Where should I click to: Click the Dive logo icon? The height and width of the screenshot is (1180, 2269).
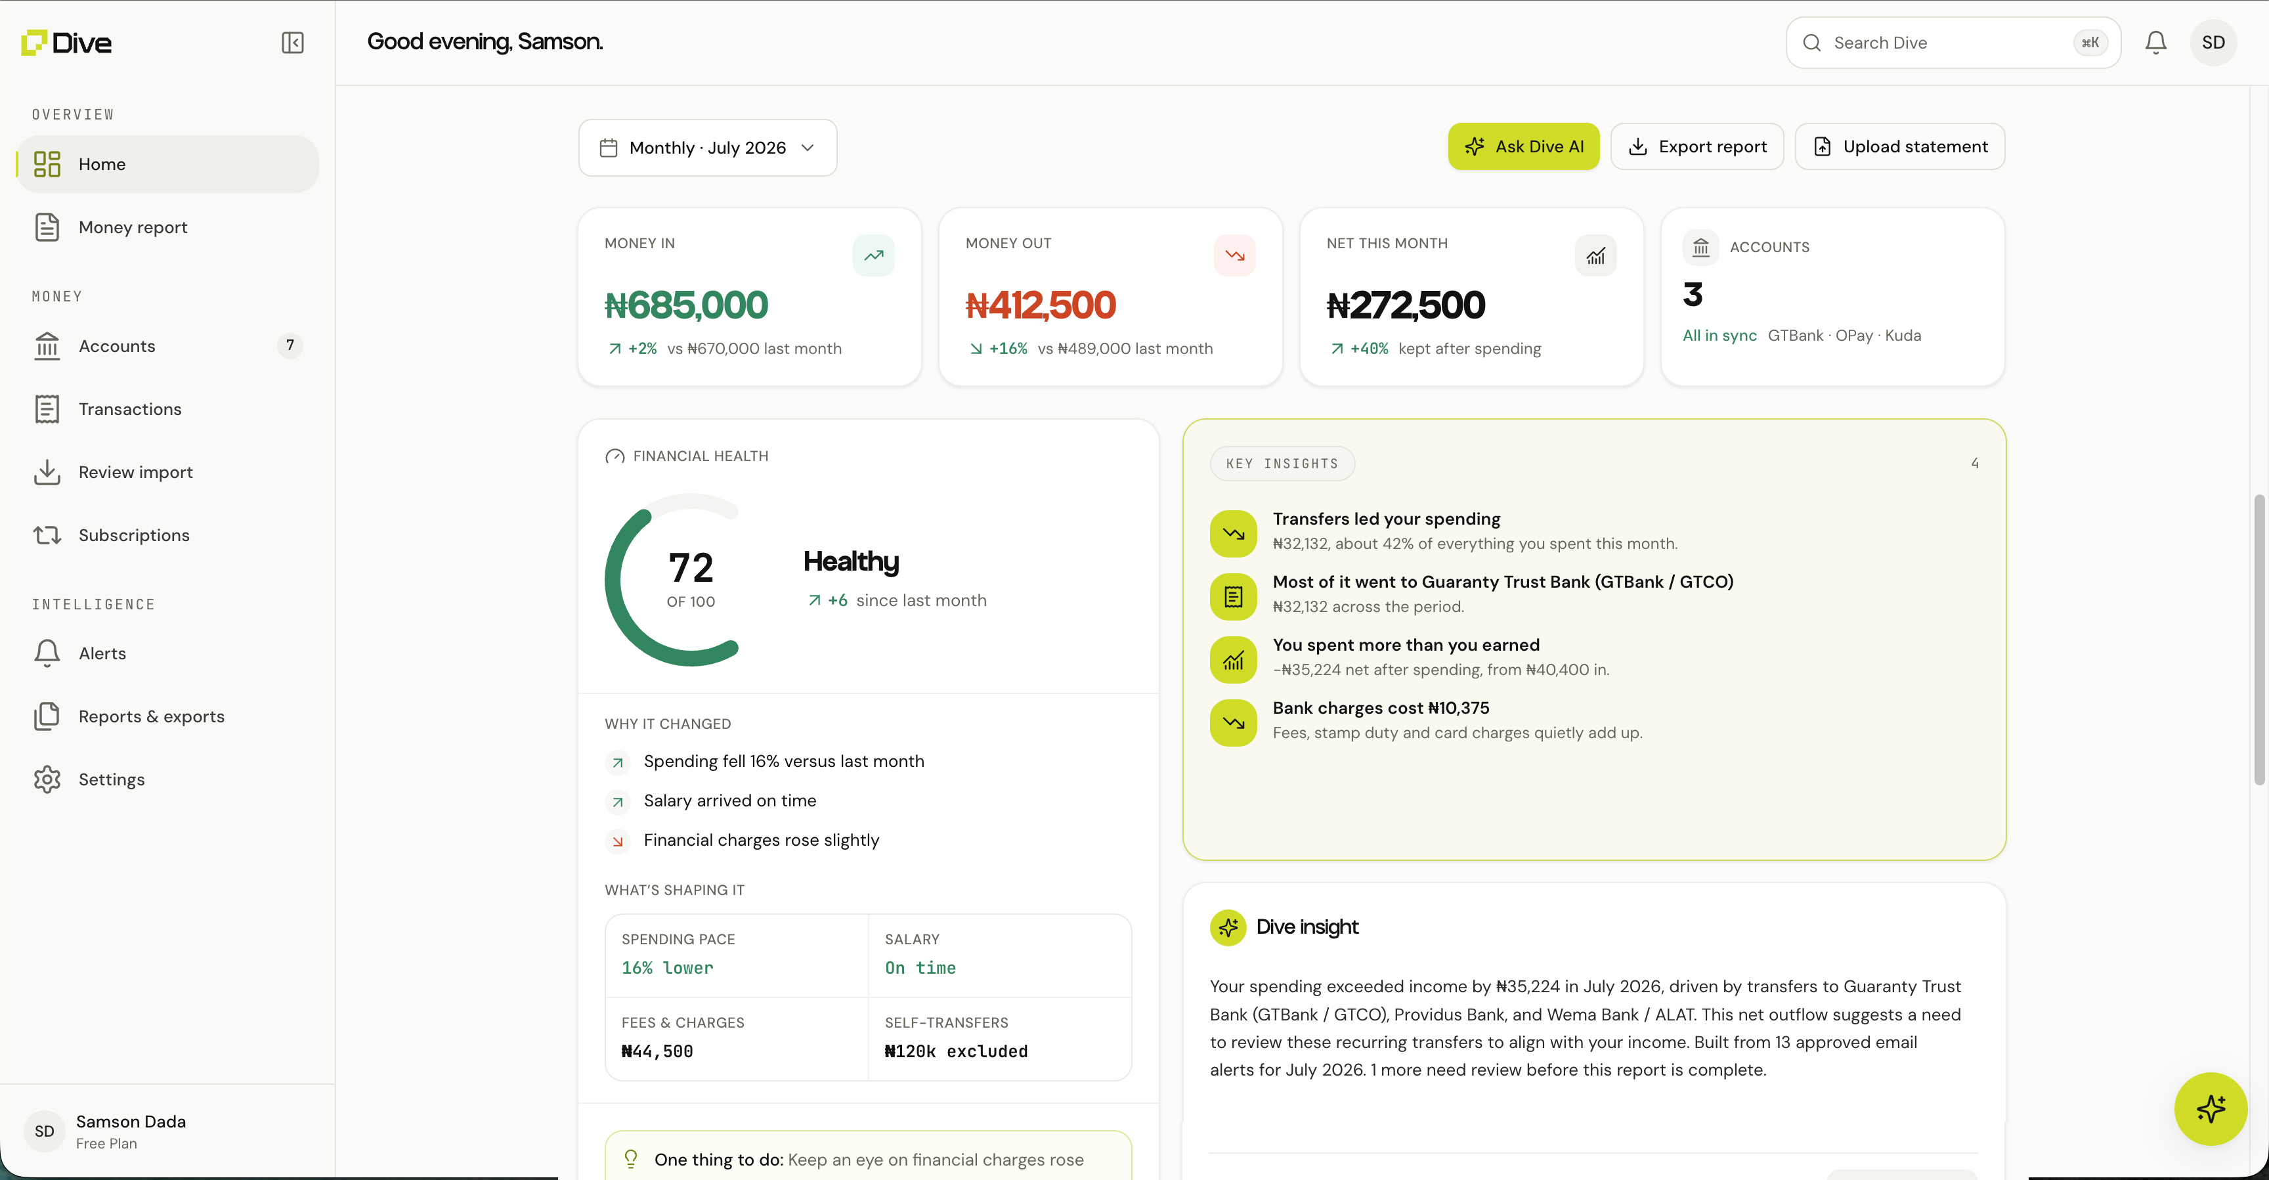pyautogui.click(x=33, y=42)
